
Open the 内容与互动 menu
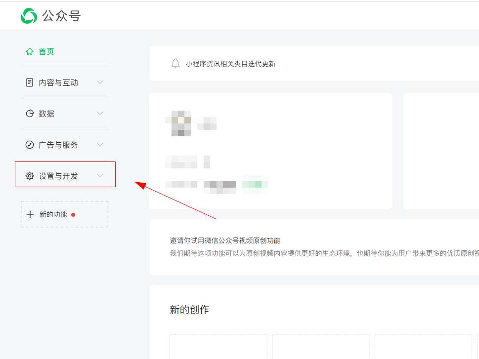[64, 82]
